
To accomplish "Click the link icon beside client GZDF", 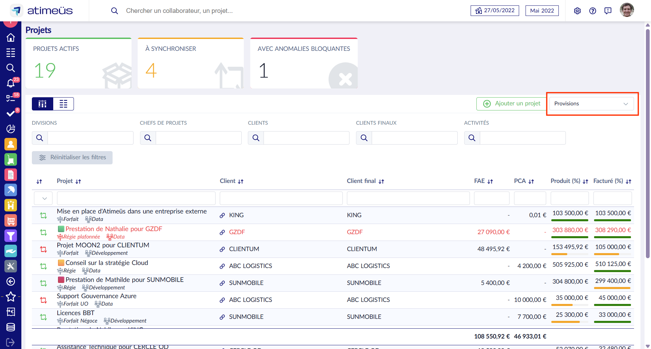I will click(222, 232).
